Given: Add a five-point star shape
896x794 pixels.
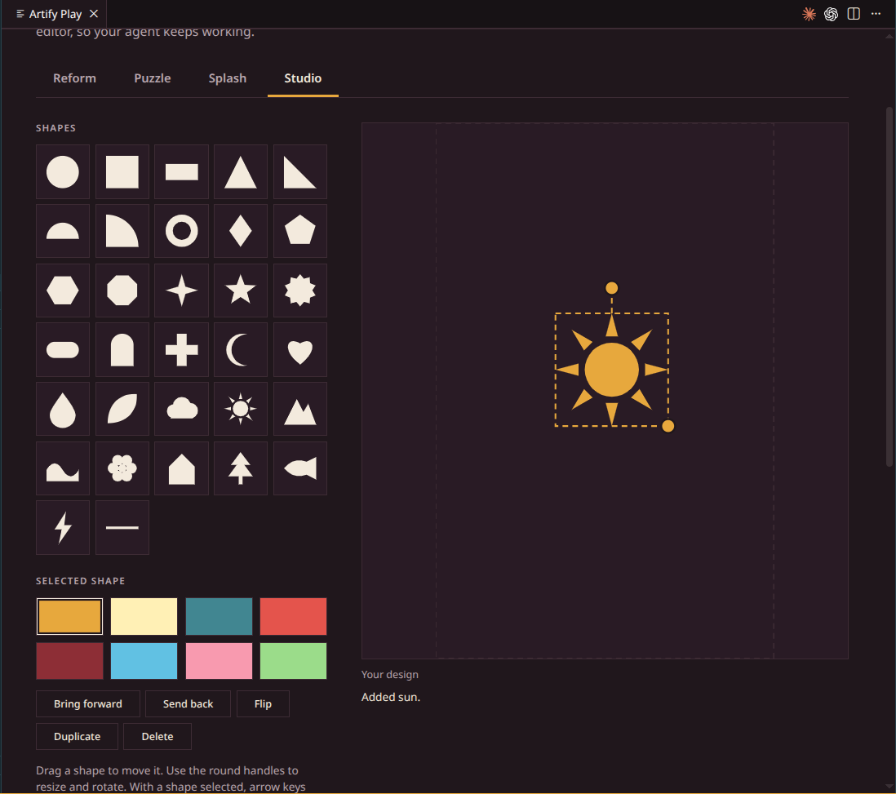Looking at the screenshot, I should (241, 291).
